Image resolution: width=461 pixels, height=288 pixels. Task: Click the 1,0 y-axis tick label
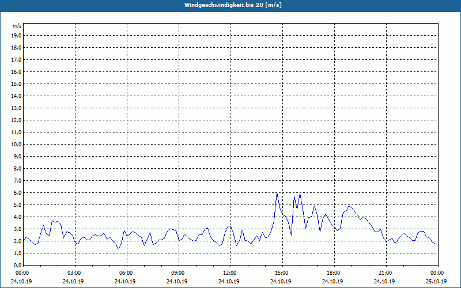(18, 253)
